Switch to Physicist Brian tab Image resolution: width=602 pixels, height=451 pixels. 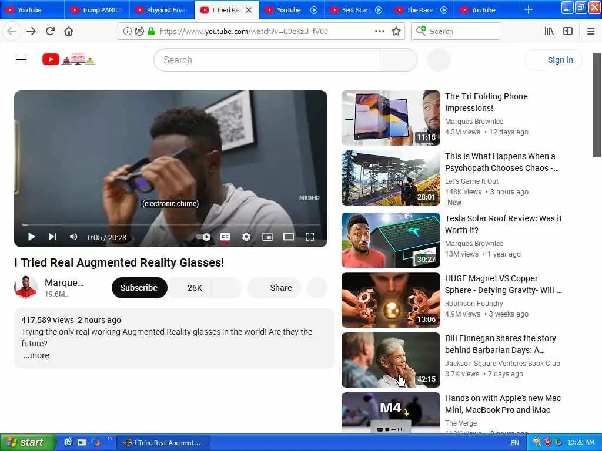click(x=162, y=10)
